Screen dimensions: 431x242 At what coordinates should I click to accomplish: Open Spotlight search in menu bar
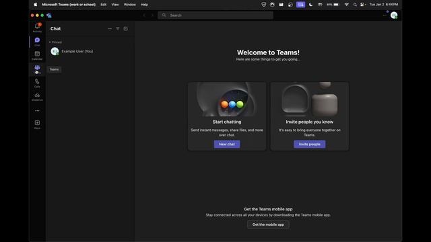[x=355, y=5]
